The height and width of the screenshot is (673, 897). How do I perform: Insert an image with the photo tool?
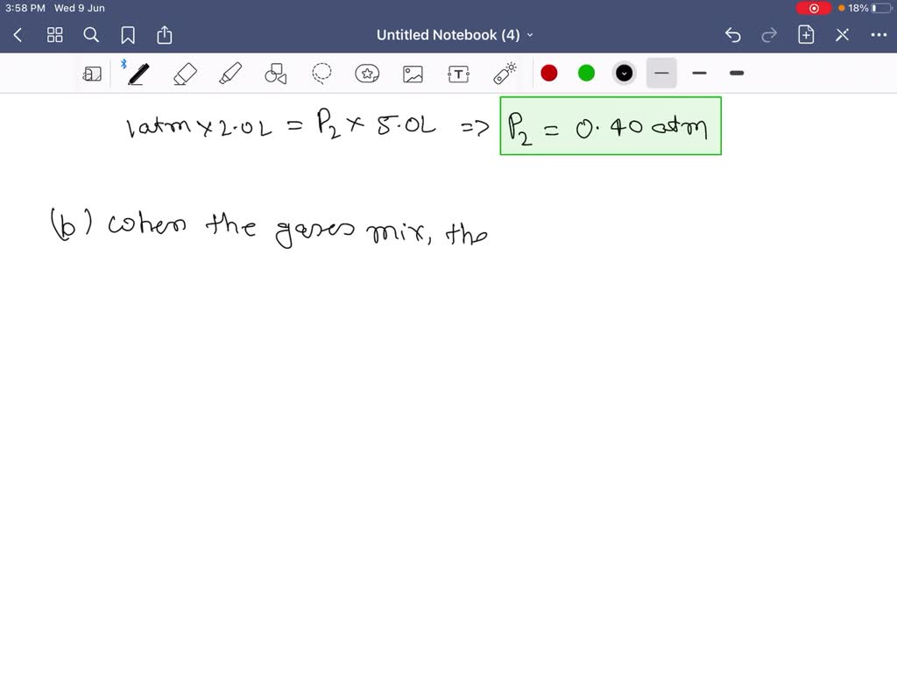[x=413, y=73]
